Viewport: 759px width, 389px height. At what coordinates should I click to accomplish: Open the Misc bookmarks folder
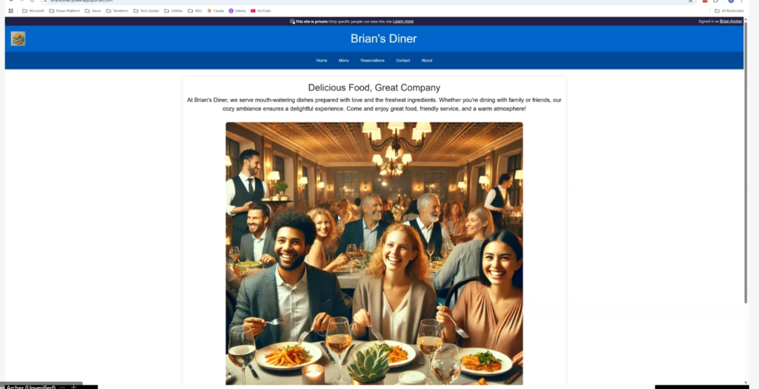point(195,10)
